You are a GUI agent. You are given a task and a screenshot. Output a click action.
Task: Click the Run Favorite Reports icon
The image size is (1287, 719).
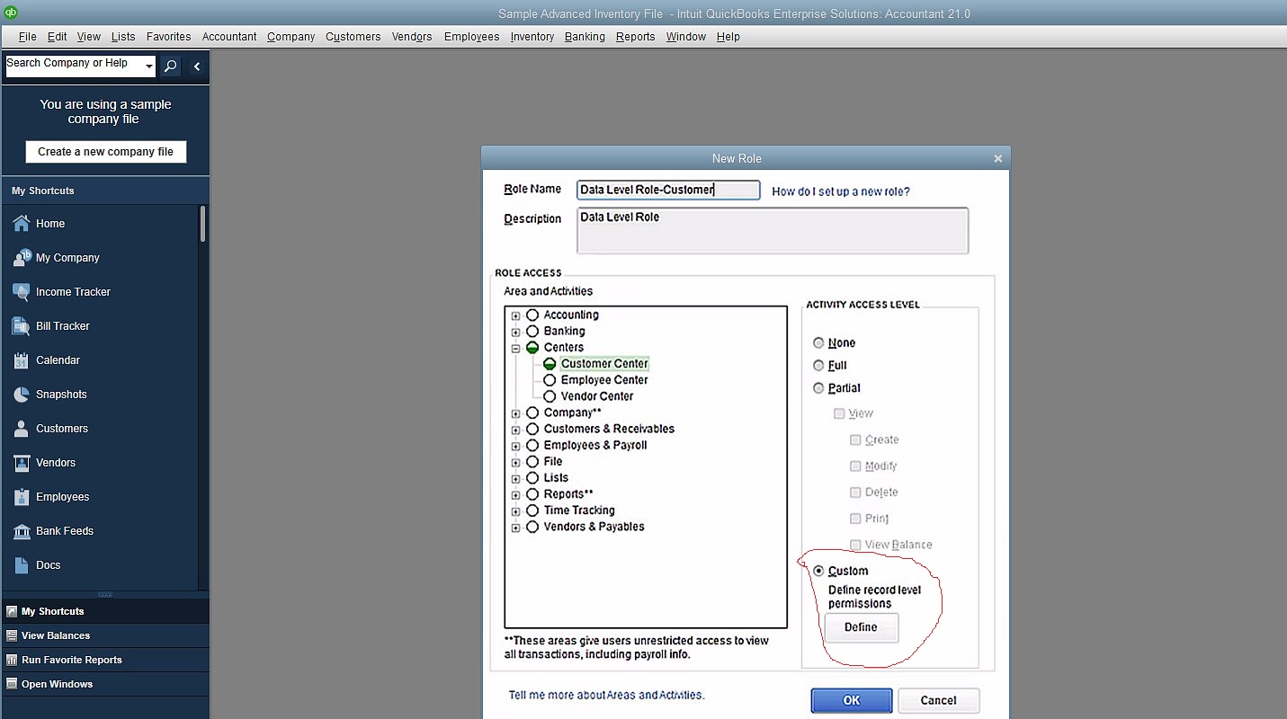[12, 660]
